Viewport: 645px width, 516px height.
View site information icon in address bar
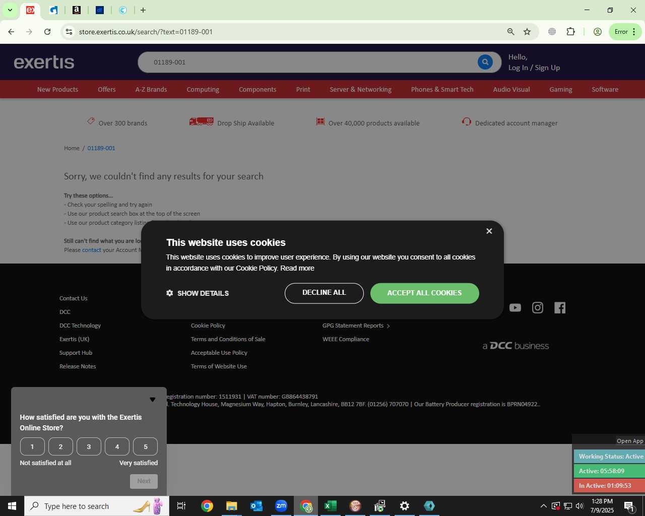click(x=69, y=32)
